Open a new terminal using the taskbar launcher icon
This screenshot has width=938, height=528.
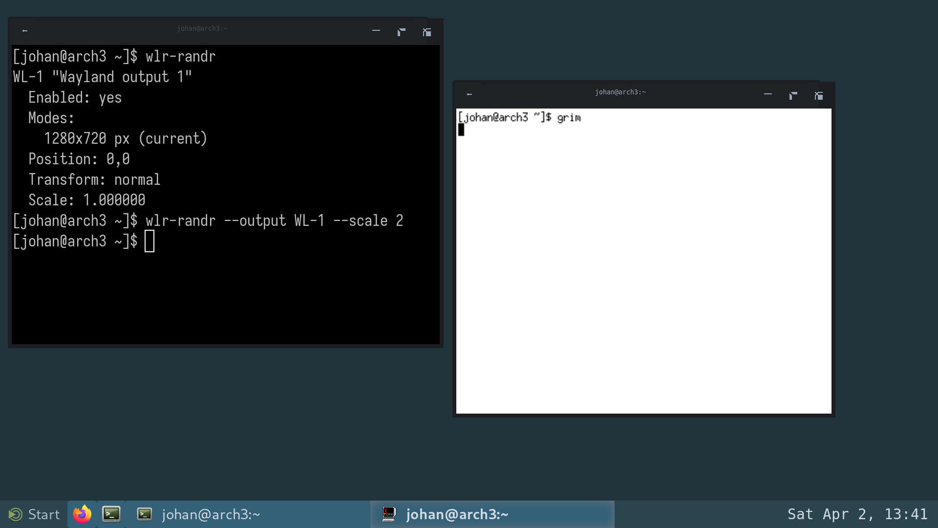[x=111, y=514]
